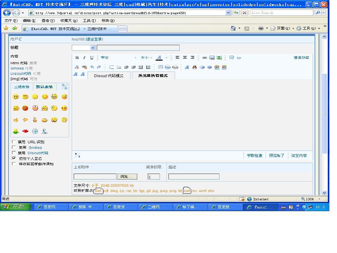Click the Browse button for attachment upload
337x253 pixels.
coord(127,177)
